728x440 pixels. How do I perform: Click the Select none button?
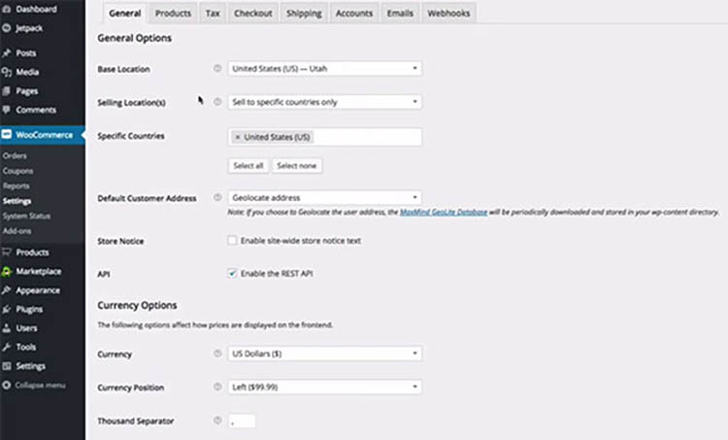297,166
